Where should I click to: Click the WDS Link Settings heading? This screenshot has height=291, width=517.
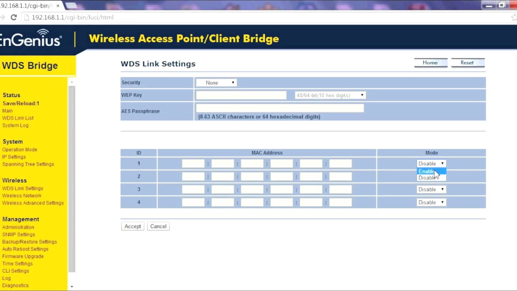[158, 64]
